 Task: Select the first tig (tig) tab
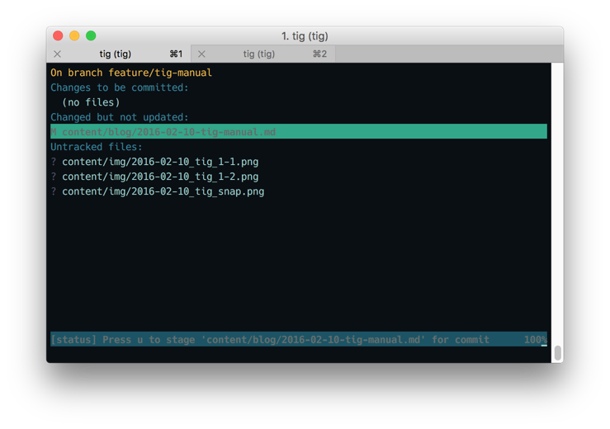pyautogui.click(x=119, y=54)
